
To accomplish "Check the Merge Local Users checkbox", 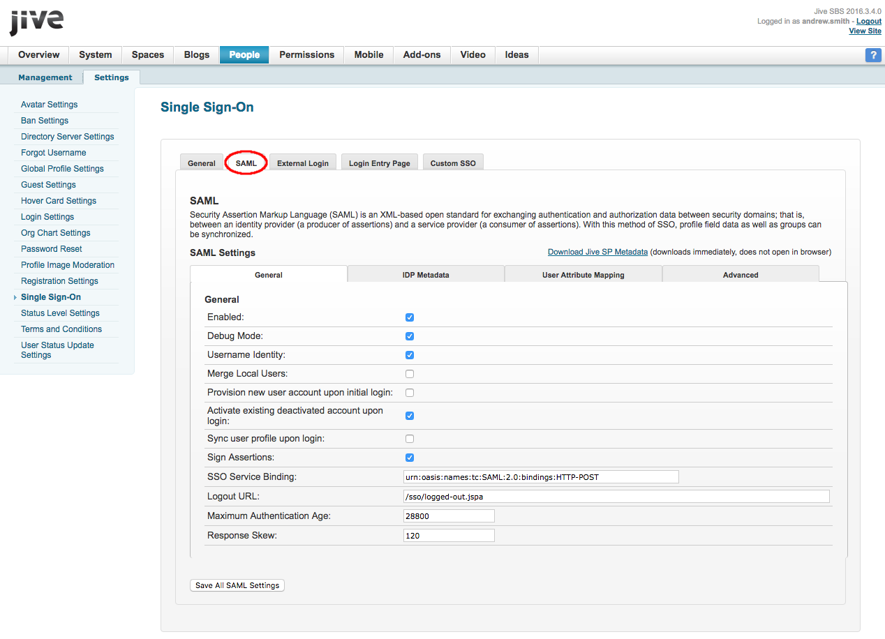I will [x=410, y=374].
